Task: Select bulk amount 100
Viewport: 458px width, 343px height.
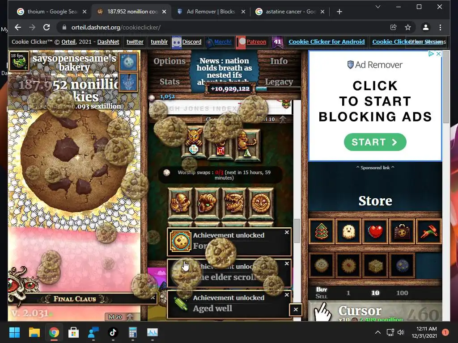Action: point(402,293)
